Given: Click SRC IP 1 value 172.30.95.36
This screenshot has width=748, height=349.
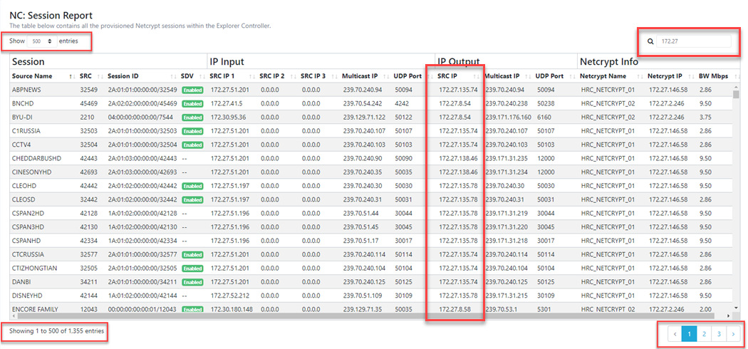Looking at the screenshot, I should tap(227, 118).
